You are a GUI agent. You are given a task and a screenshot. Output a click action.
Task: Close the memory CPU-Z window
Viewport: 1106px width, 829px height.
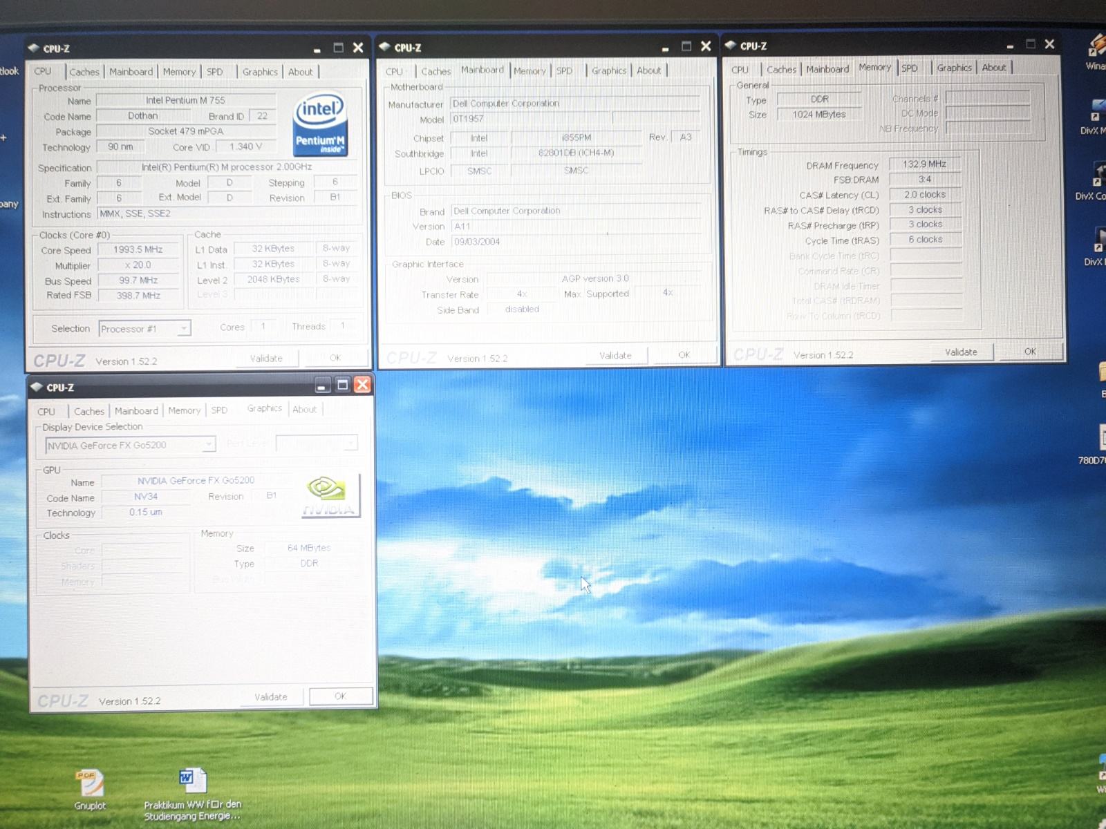tap(1049, 44)
